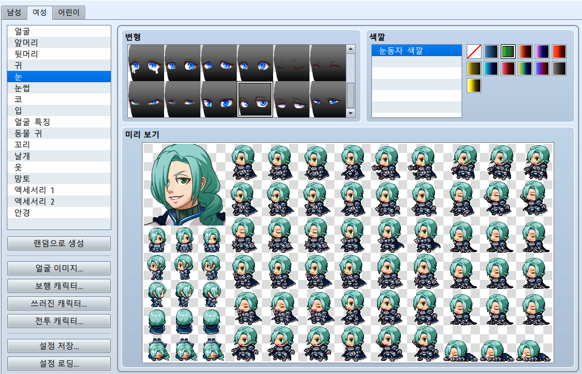Viewport: 582px width, 374px height.
Task: Choose the fifth eye variation in bottom row
Action: pyautogui.click(x=291, y=99)
